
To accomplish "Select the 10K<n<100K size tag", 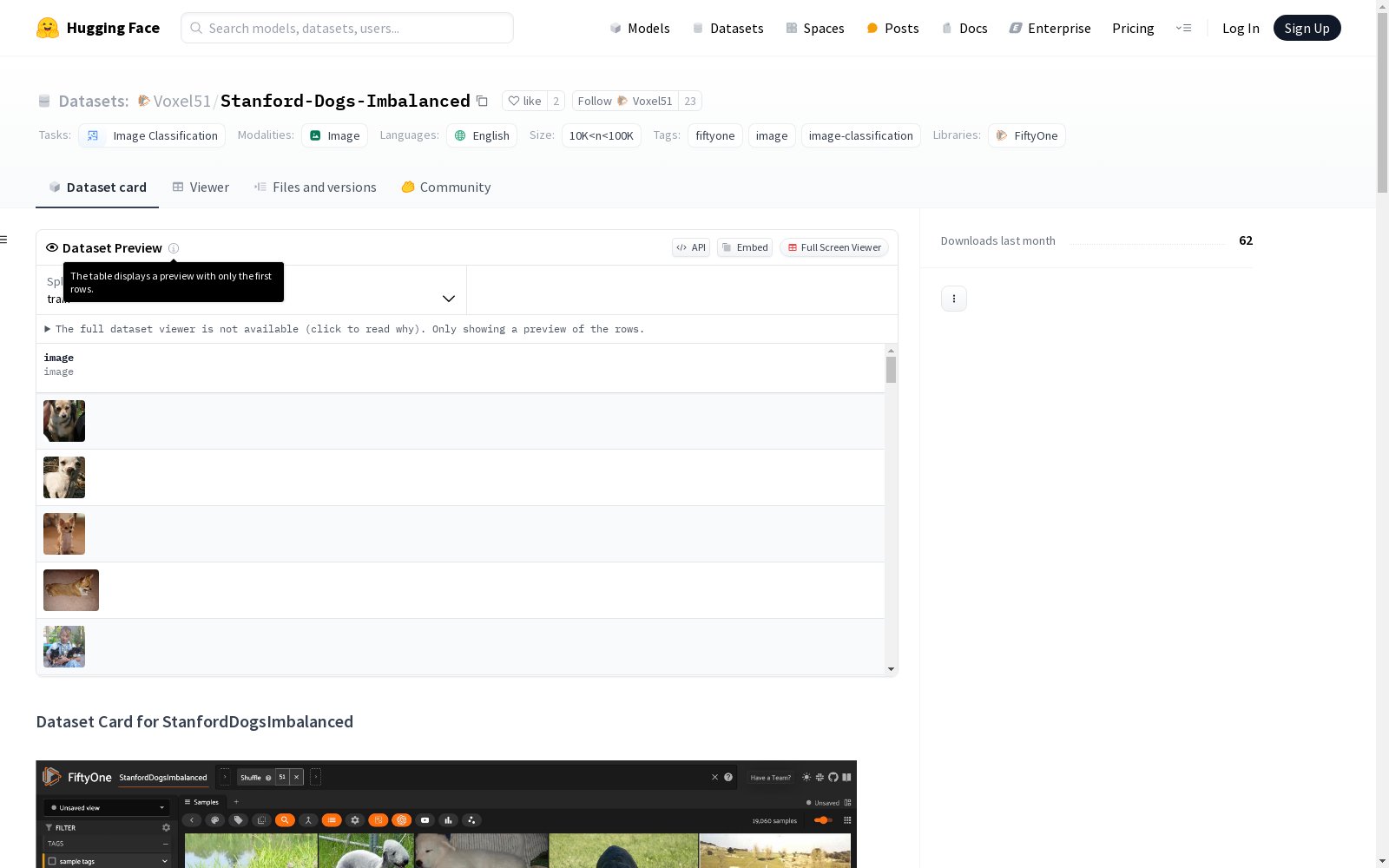I will [x=602, y=135].
